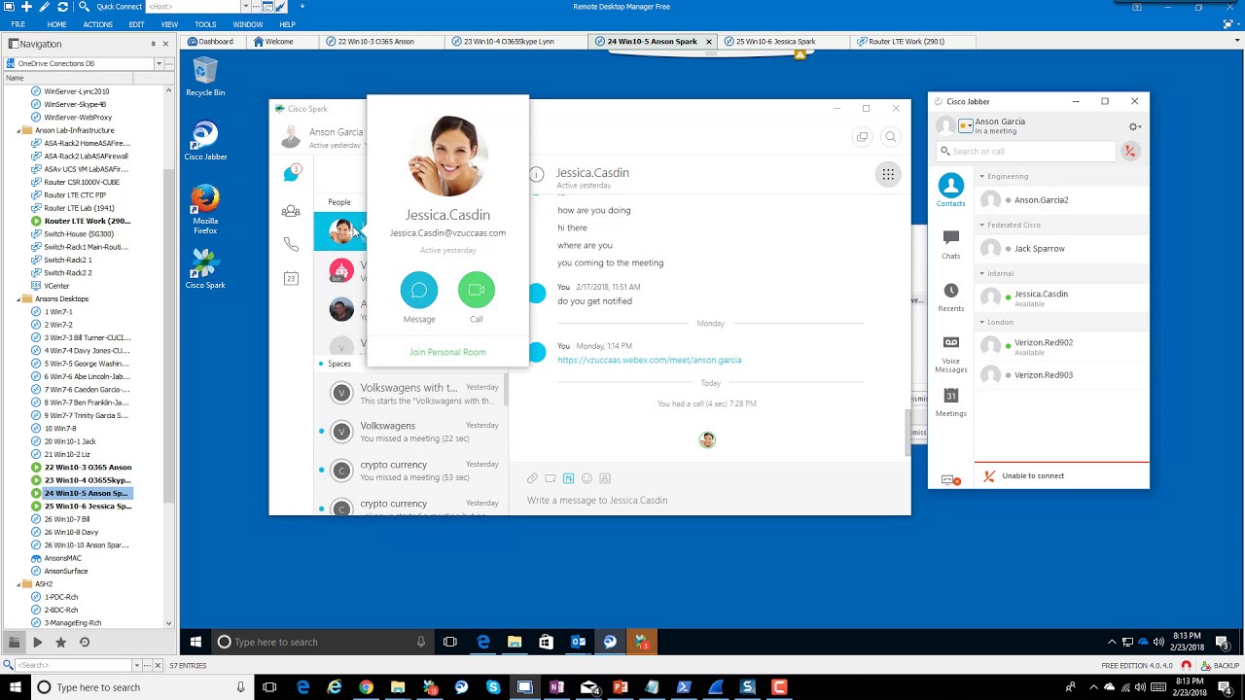The image size is (1245, 700).
Task: Click the navigation favorites star icon
Action: click(60, 643)
